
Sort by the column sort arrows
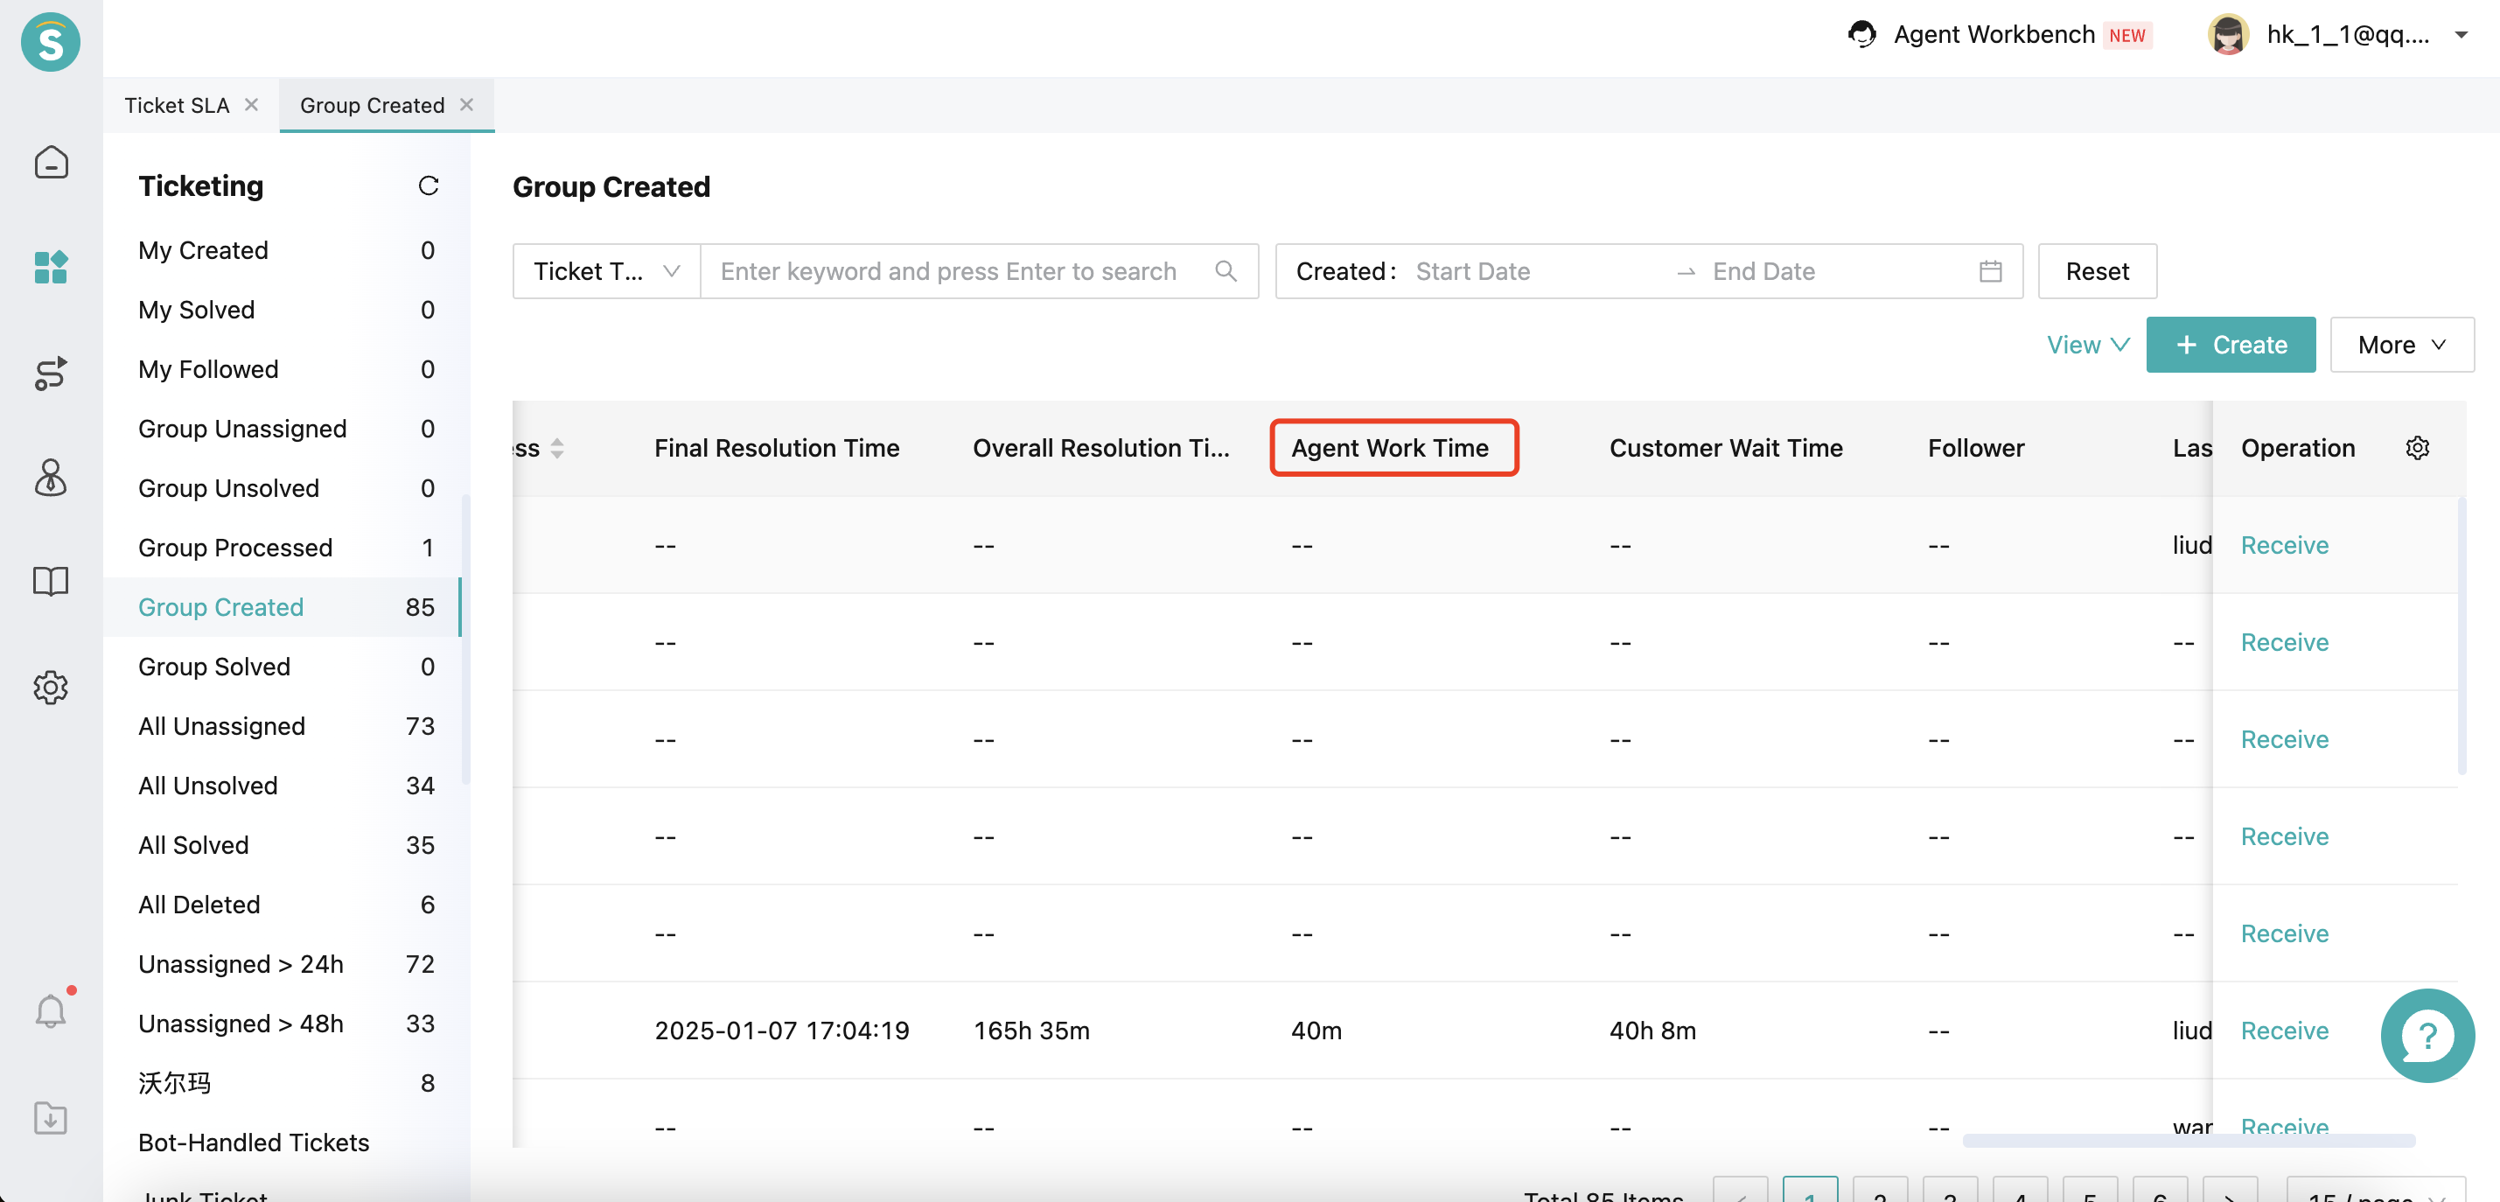[557, 448]
